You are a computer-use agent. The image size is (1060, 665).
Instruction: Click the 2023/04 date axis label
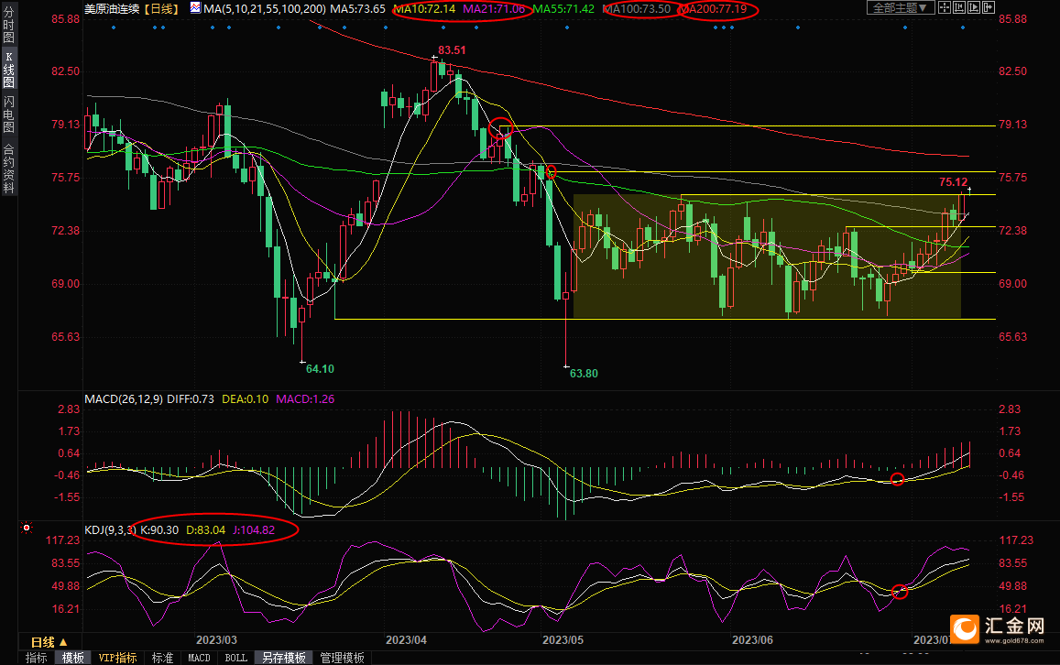(406, 639)
